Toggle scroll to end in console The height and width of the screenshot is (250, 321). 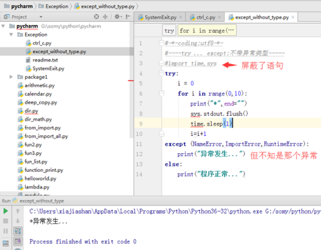pos(18,241)
